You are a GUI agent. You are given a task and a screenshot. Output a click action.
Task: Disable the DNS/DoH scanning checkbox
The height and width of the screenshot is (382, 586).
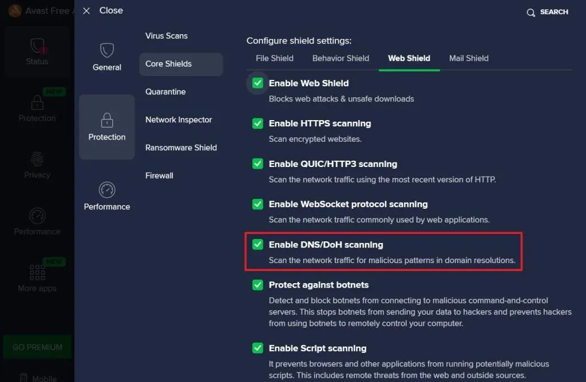coord(258,245)
